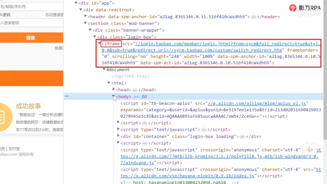Collapse the div banner-wrapper node
This screenshot has height=184, width=327.
pyautogui.click(x=90, y=30)
